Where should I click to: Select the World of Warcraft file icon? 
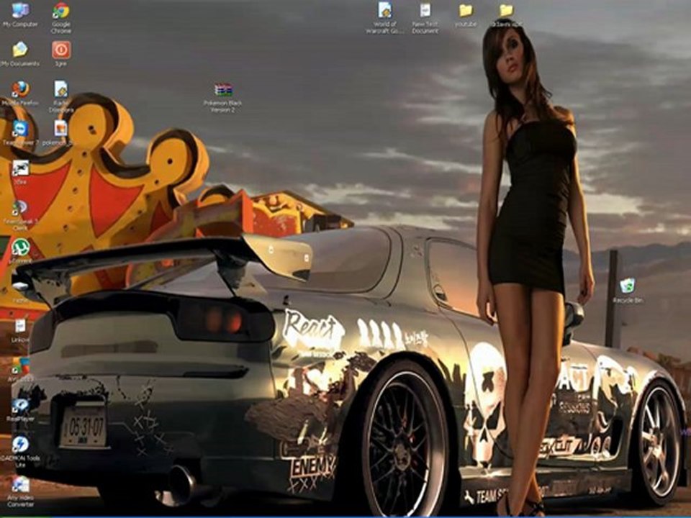[x=384, y=11]
